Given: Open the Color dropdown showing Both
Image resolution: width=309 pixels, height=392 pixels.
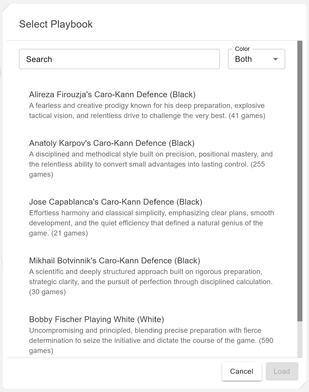Looking at the screenshot, I should pos(256,59).
